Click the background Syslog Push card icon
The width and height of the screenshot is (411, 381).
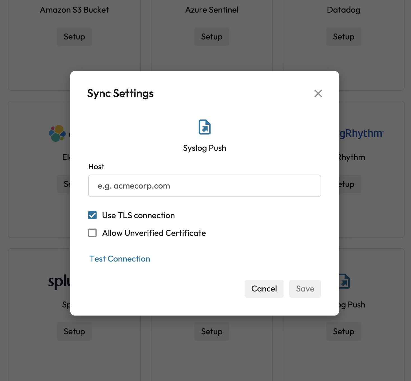coord(345,281)
